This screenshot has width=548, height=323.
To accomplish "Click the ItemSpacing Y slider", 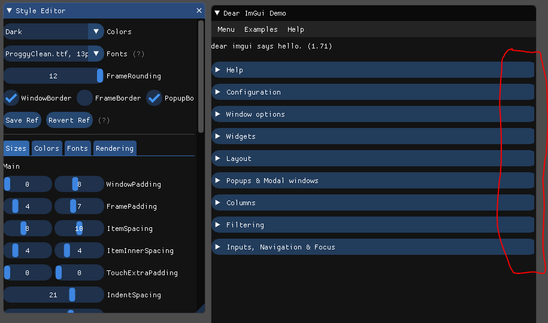I will pyautogui.click(x=79, y=228).
